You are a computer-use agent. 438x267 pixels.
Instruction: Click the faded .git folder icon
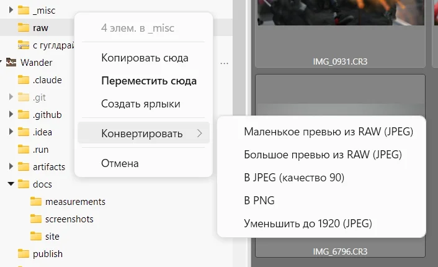tap(24, 97)
